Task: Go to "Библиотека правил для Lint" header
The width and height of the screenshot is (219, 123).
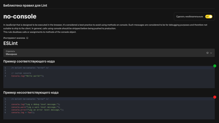Action: [x=25, y=5]
